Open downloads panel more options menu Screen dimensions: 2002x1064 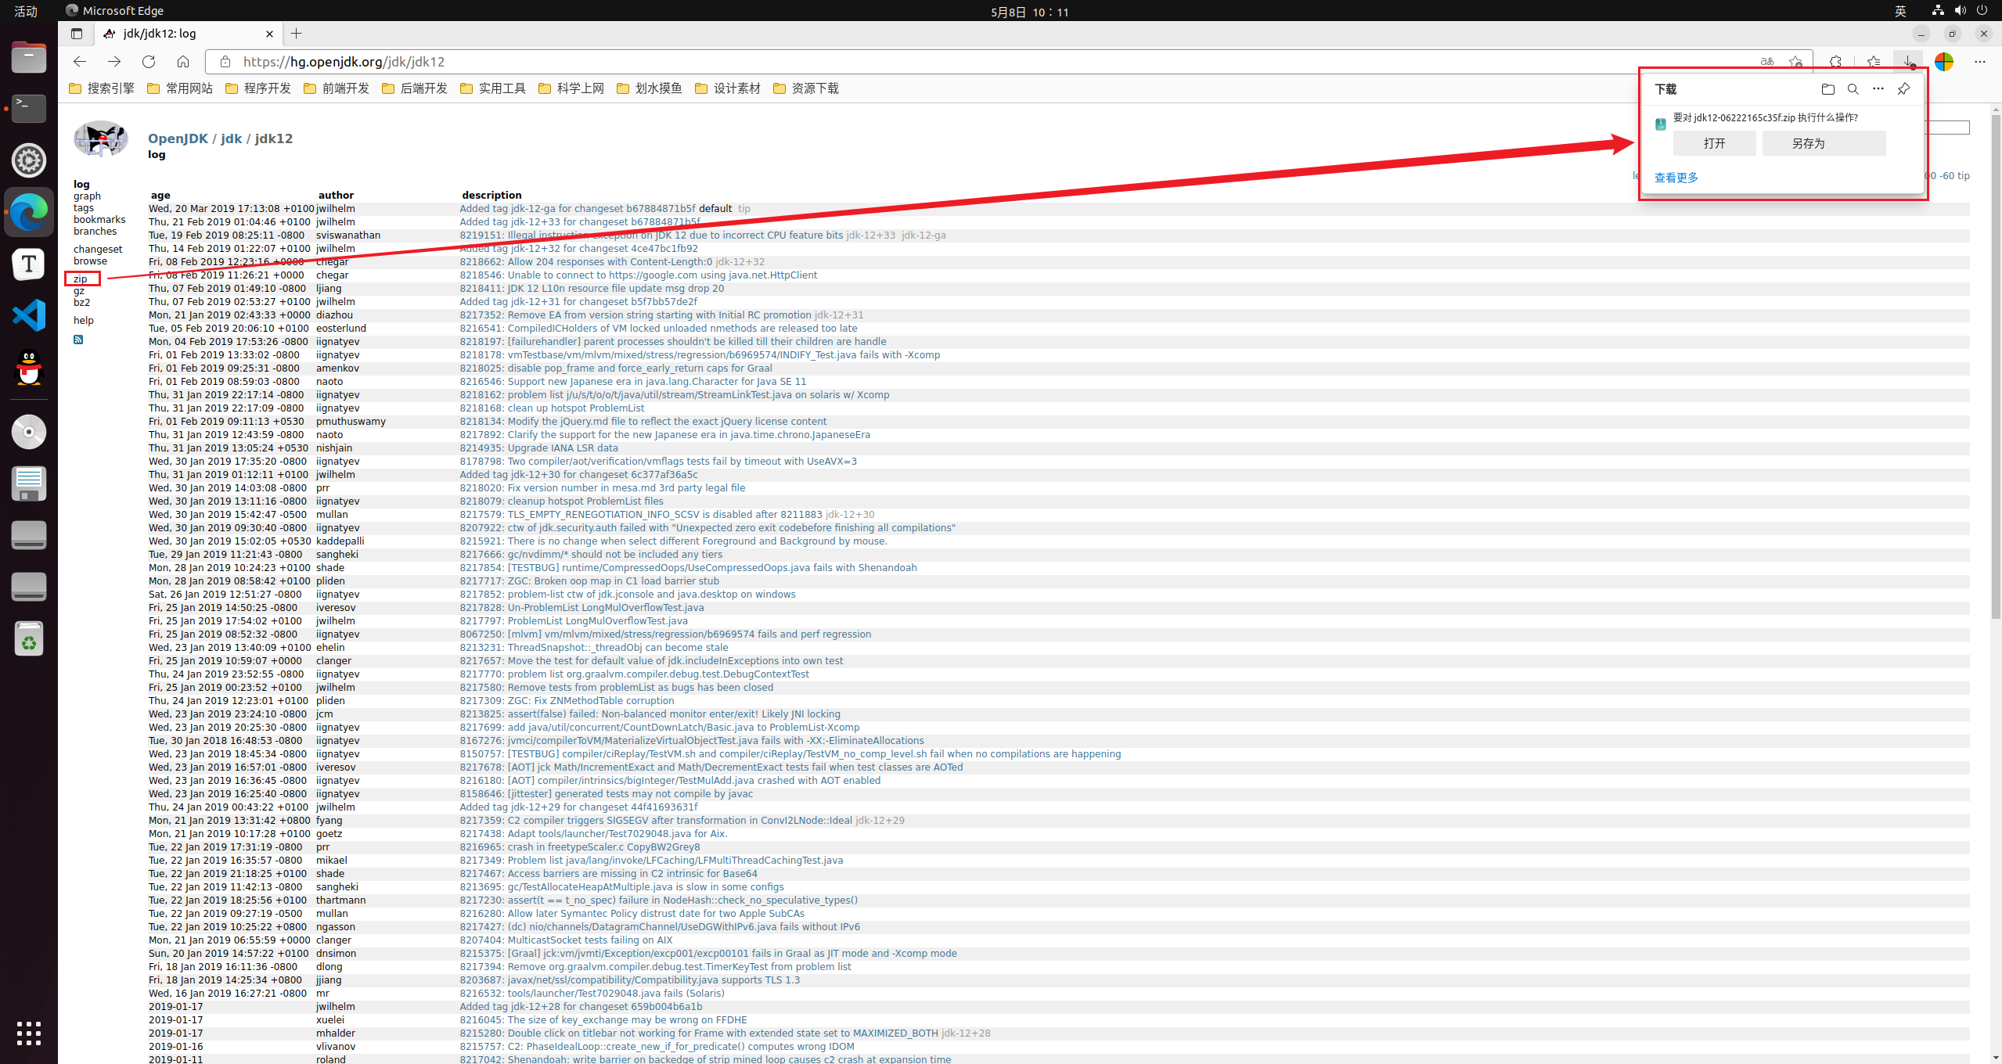click(x=1878, y=89)
